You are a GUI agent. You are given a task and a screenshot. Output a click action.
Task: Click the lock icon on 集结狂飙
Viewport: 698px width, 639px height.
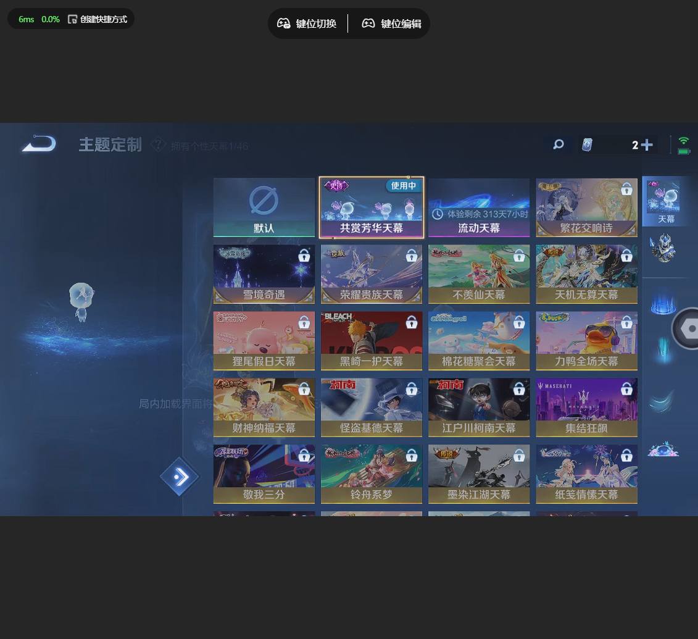(627, 389)
